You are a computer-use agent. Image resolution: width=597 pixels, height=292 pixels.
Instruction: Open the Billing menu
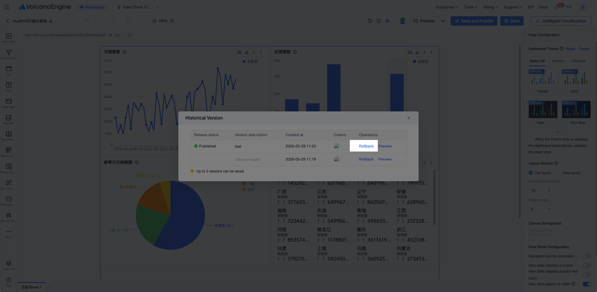click(490, 7)
